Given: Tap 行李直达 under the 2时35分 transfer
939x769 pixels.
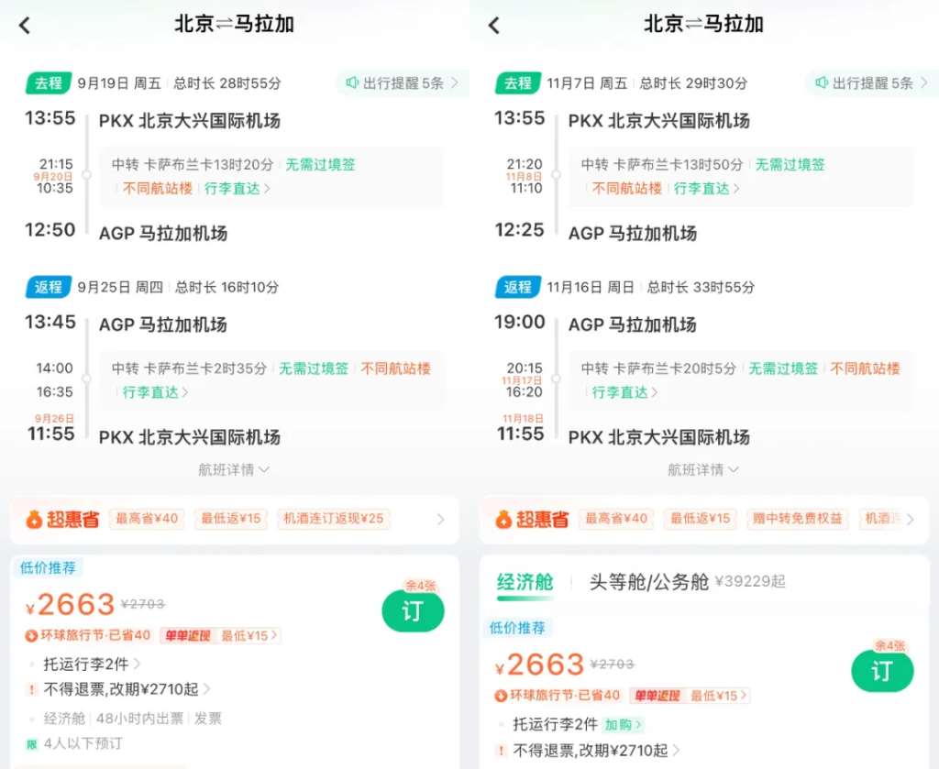Looking at the screenshot, I should [x=155, y=392].
